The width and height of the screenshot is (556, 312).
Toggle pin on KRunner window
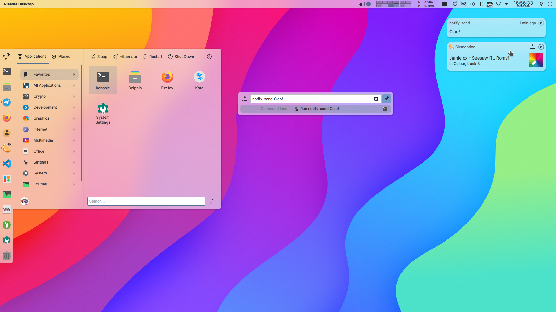click(x=386, y=99)
